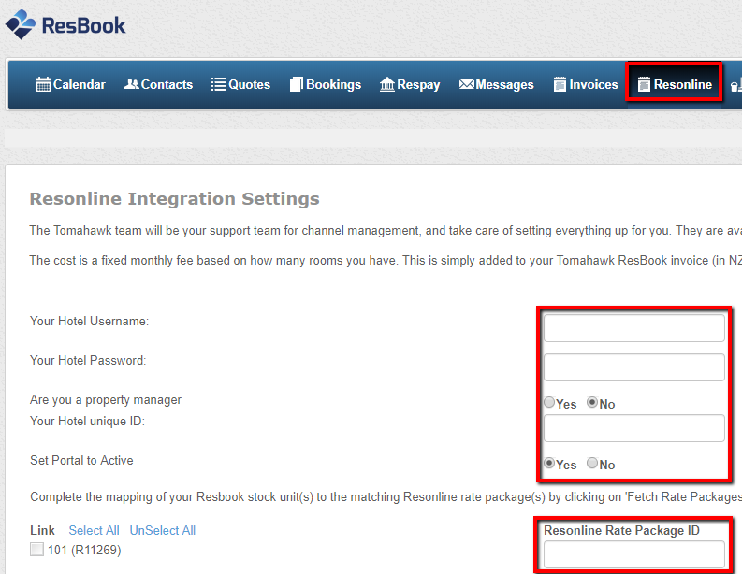
Task: Open the Quotes page
Action: coord(240,84)
